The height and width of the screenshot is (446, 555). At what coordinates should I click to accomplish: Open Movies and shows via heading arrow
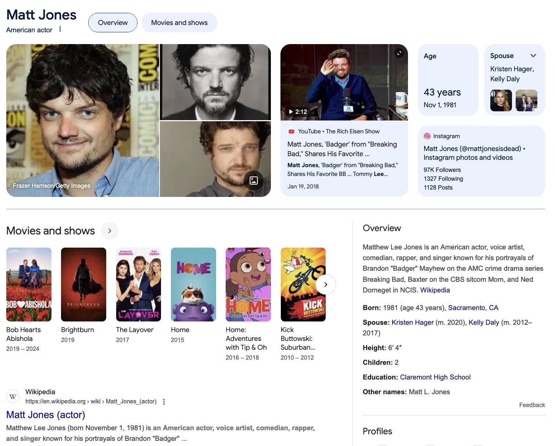(110, 231)
